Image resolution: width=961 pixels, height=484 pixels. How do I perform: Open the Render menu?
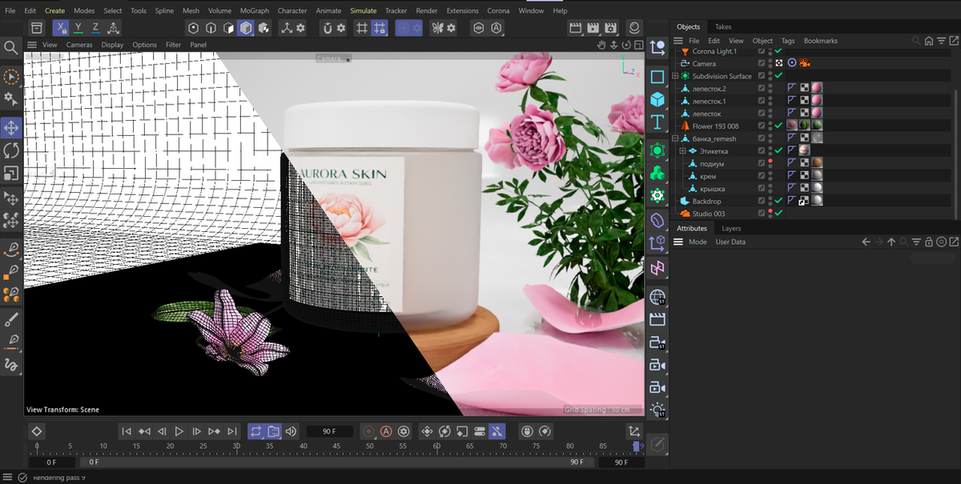pos(427,10)
